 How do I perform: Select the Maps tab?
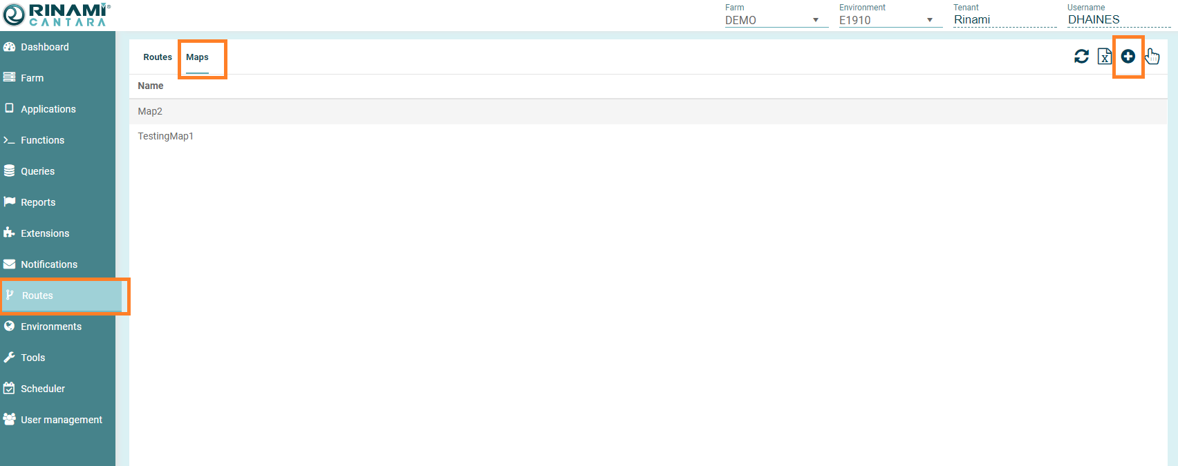(197, 57)
